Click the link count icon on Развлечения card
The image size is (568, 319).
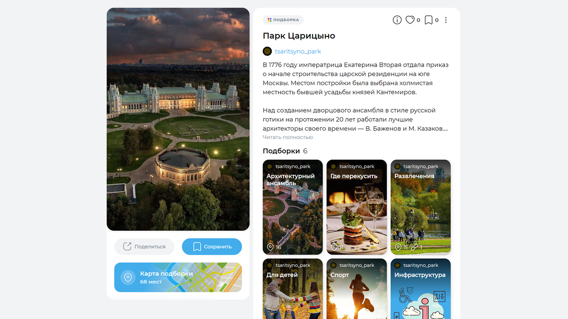pyautogui.click(x=414, y=247)
